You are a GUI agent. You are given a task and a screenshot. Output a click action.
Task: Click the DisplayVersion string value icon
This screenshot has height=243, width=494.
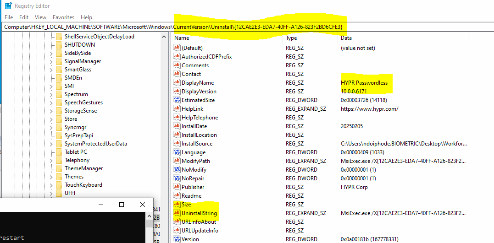177,92
